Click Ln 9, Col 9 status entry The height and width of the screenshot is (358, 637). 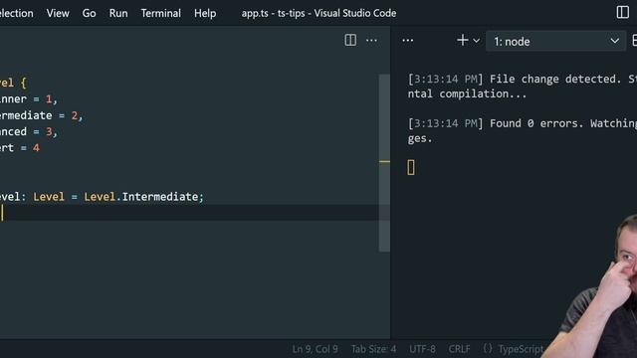point(315,349)
